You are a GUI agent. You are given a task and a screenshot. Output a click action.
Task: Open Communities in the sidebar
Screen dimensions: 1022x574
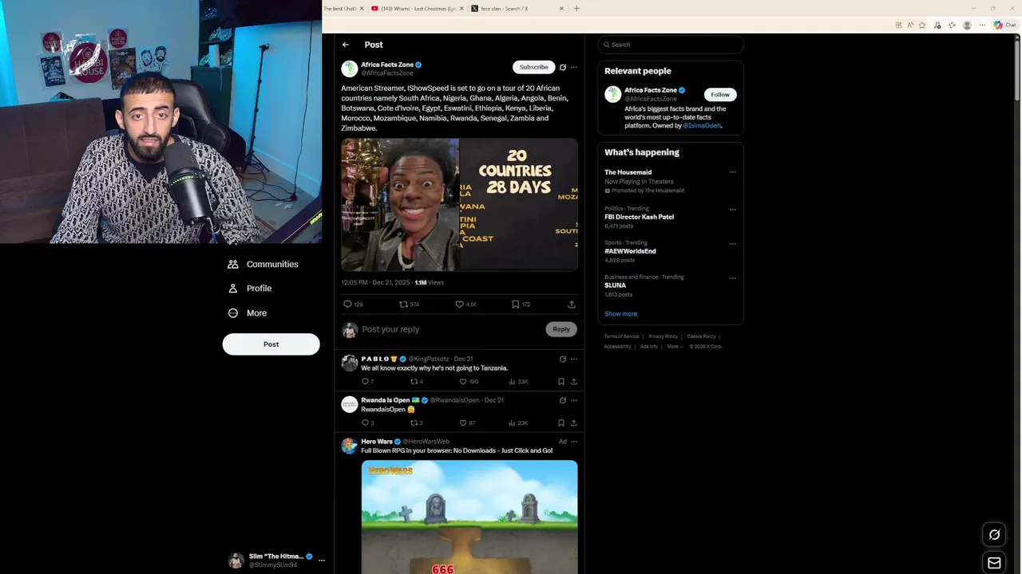click(x=263, y=264)
